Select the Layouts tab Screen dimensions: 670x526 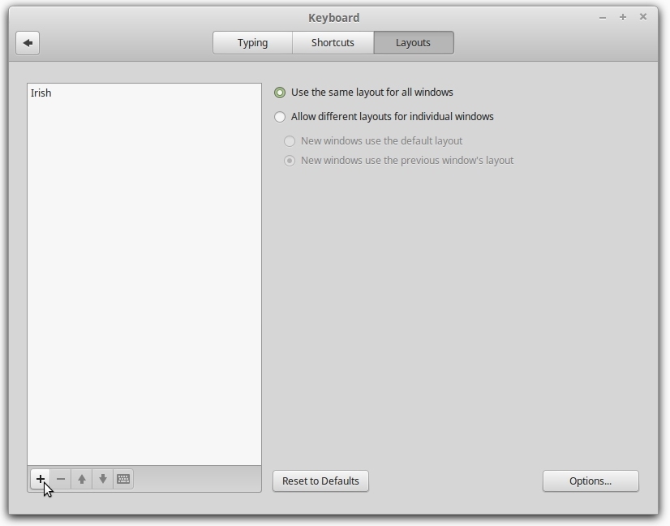[413, 43]
